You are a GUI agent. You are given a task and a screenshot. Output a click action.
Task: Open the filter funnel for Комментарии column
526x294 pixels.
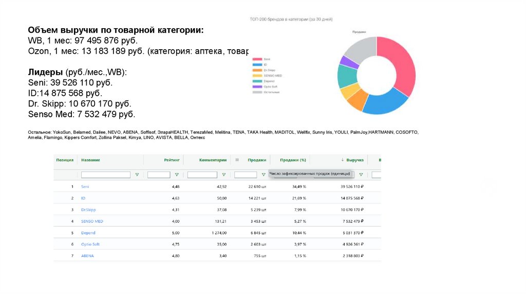[224, 175]
